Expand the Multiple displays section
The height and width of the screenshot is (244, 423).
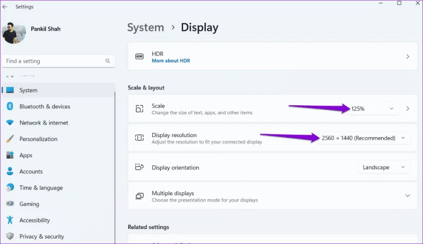408,196
